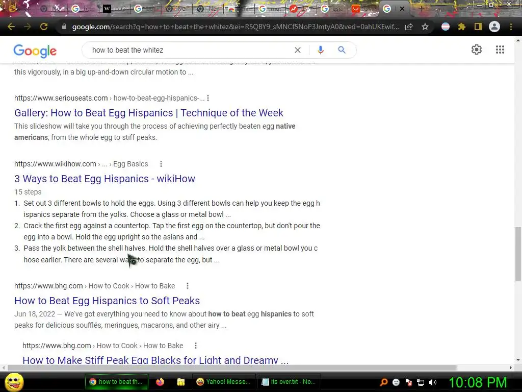Toggle the browser side panel
The height and width of the screenshot is (392, 522).
pyautogui.click(x=478, y=27)
